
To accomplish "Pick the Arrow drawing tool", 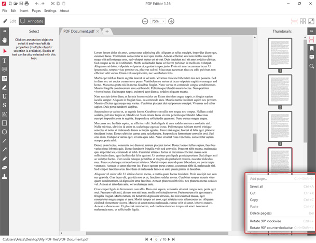I will (x=5, y=149).
